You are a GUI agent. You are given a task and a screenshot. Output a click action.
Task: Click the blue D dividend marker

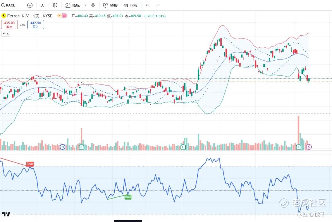[62, 147]
